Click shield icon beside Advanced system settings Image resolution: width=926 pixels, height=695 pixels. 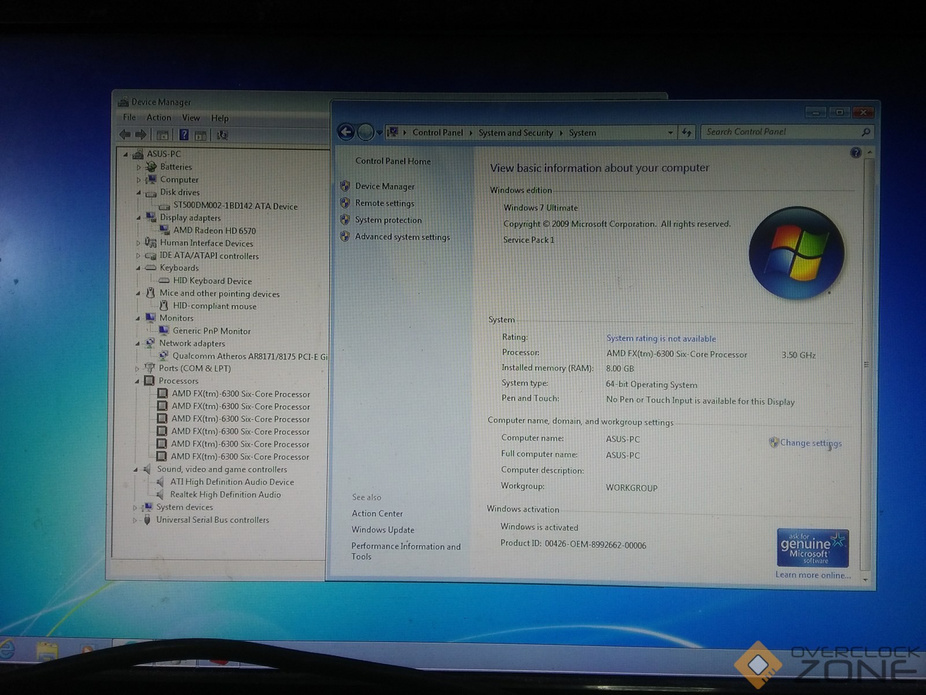pyautogui.click(x=345, y=236)
